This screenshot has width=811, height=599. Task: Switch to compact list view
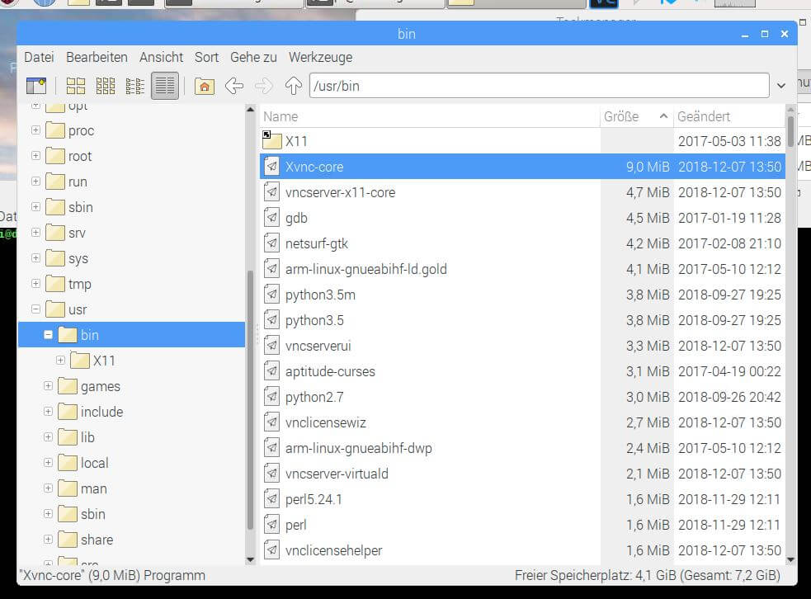point(134,86)
